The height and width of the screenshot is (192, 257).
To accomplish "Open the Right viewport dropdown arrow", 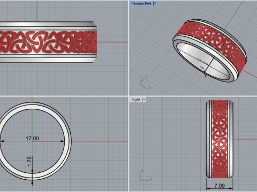I will (144, 100).
